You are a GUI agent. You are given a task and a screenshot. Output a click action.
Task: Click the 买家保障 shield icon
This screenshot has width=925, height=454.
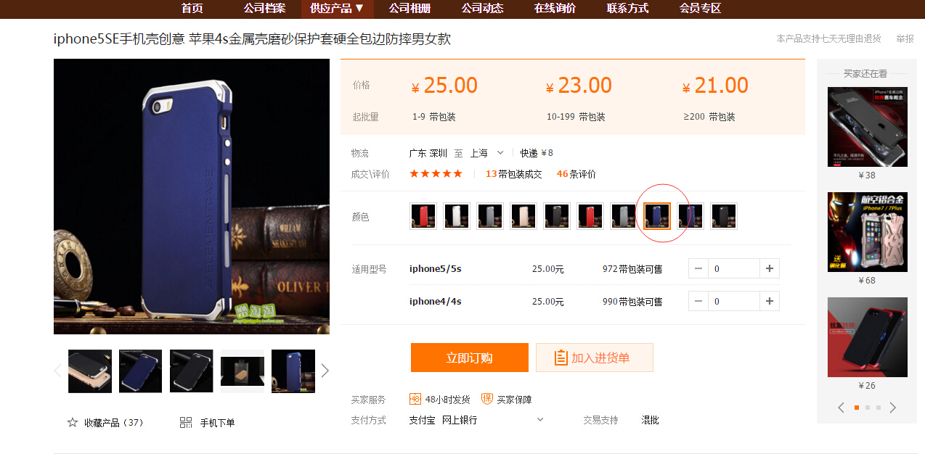coord(487,399)
